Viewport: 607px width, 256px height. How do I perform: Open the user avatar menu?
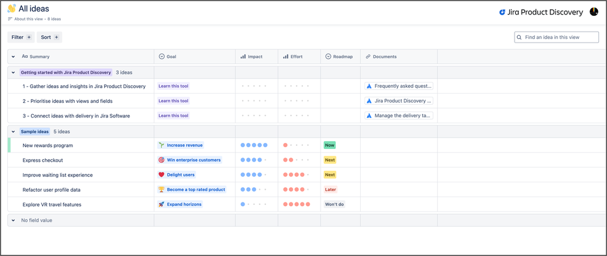(x=594, y=12)
